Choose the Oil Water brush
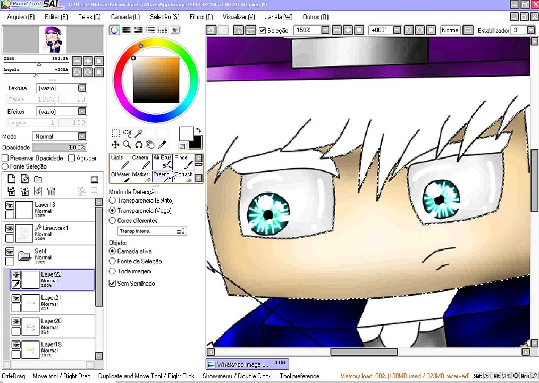 (120, 177)
